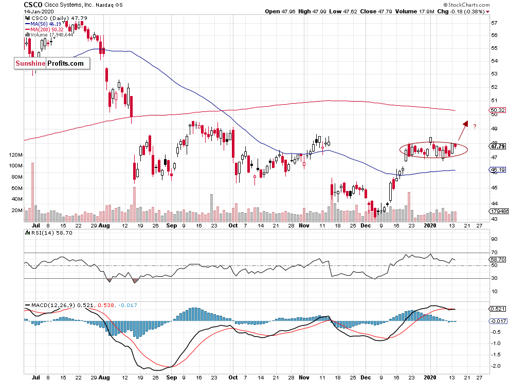509x382 pixels.
Task: Click the volume bars icon in the legend
Action: click(x=28, y=35)
